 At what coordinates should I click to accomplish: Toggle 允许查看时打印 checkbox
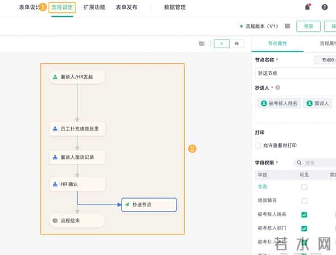[x=258, y=145]
